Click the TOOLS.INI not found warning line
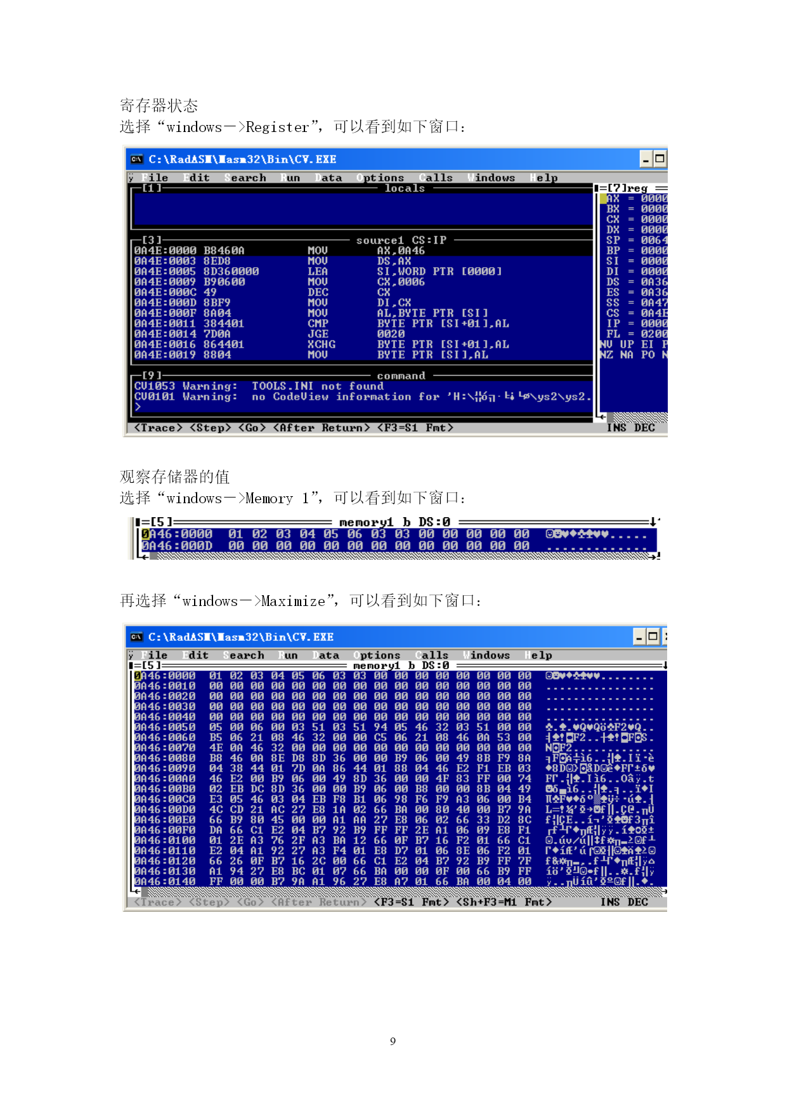The width and height of the screenshot is (787, 1113). (x=259, y=386)
